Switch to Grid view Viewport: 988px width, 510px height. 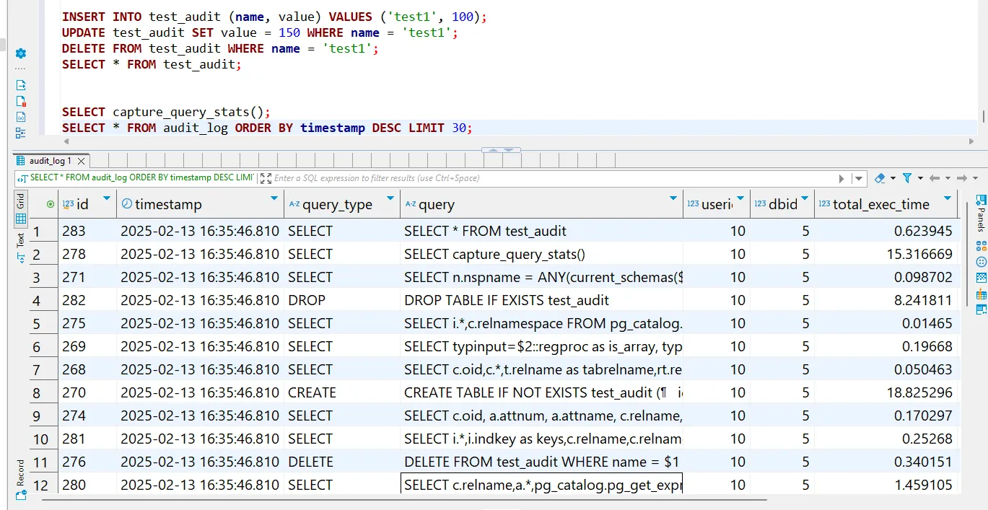pos(20,209)
